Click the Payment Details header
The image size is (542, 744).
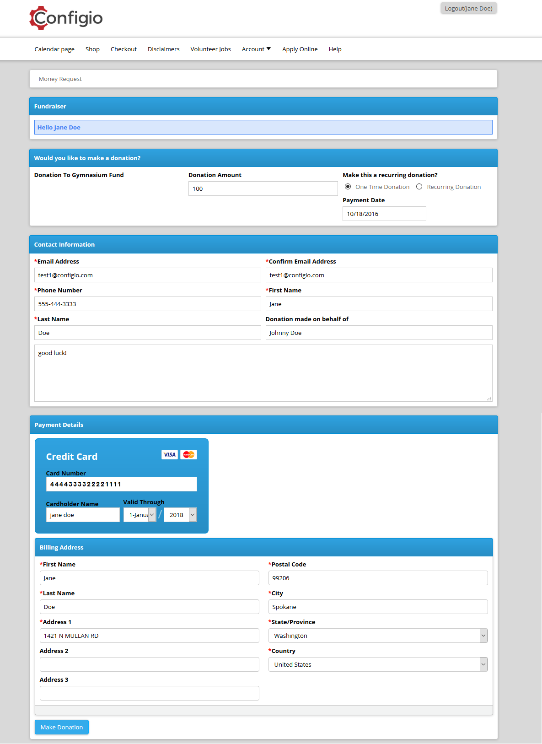pos(264,425)
